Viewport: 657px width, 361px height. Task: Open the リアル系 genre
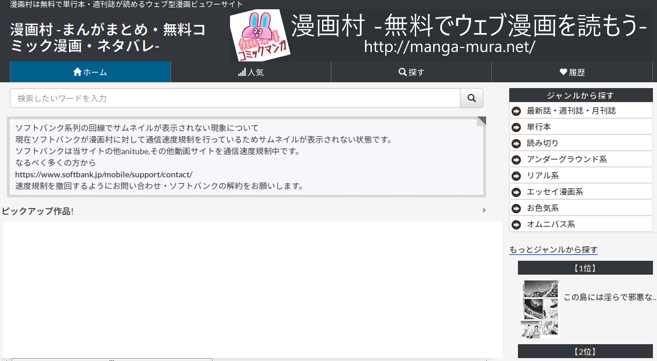pos(581,175)
